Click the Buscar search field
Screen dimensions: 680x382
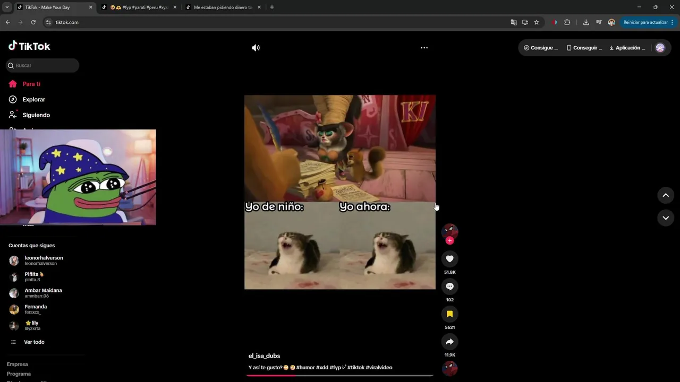42,65
